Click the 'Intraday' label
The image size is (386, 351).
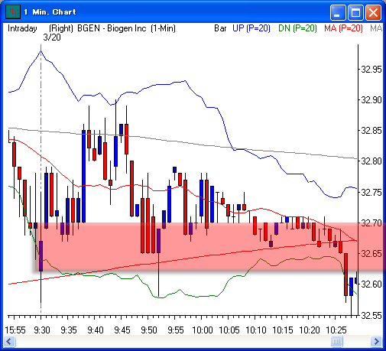tap(22, 28)
